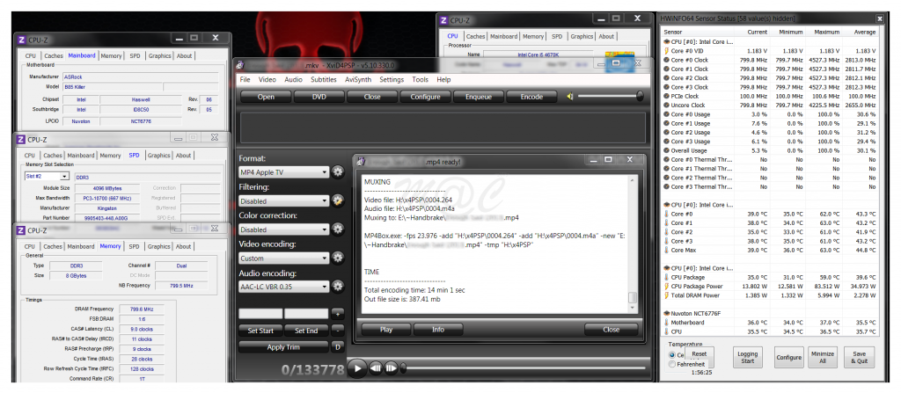Switch to Graphics tab in Mainboard CPU-Z window

coord(157,55)
